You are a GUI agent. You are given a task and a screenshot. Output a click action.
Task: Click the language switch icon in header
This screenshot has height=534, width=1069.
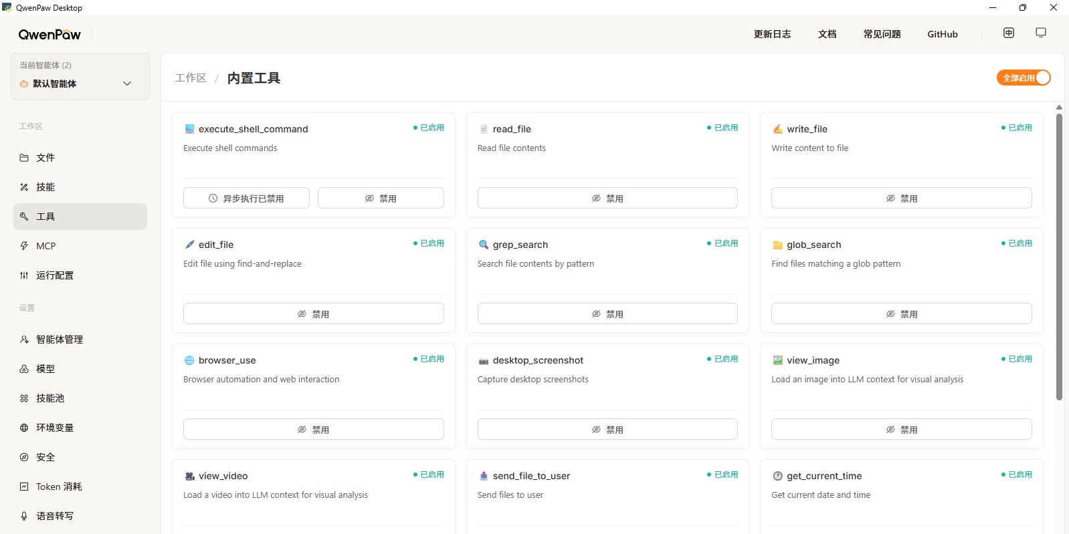point(1009,33)
